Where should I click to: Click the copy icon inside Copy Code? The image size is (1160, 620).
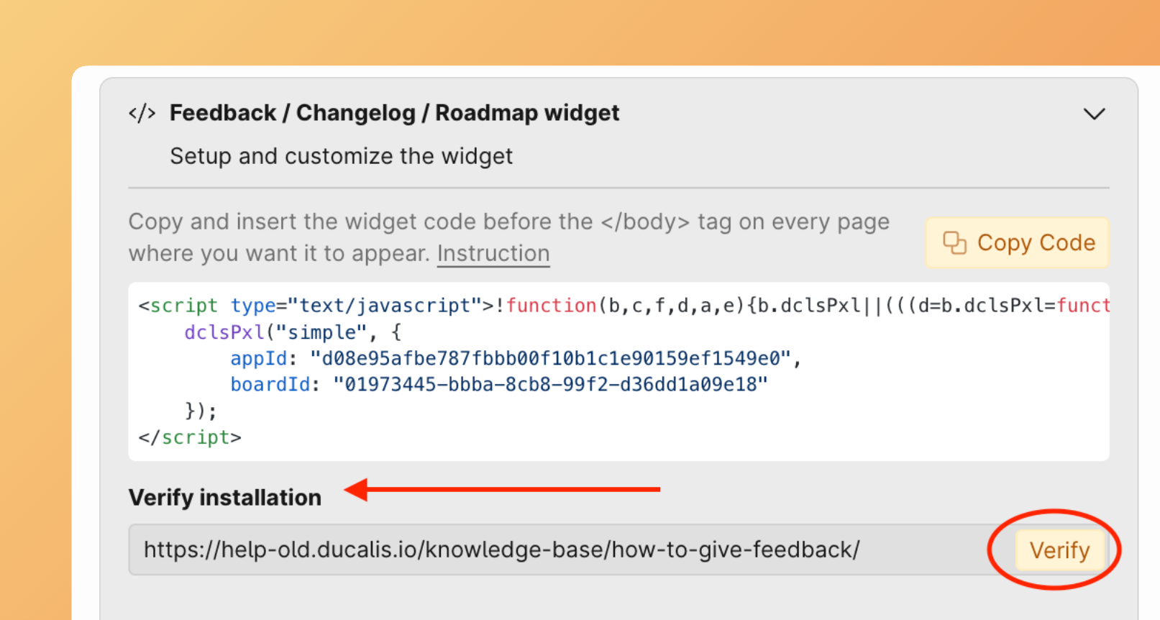[954, 243]
